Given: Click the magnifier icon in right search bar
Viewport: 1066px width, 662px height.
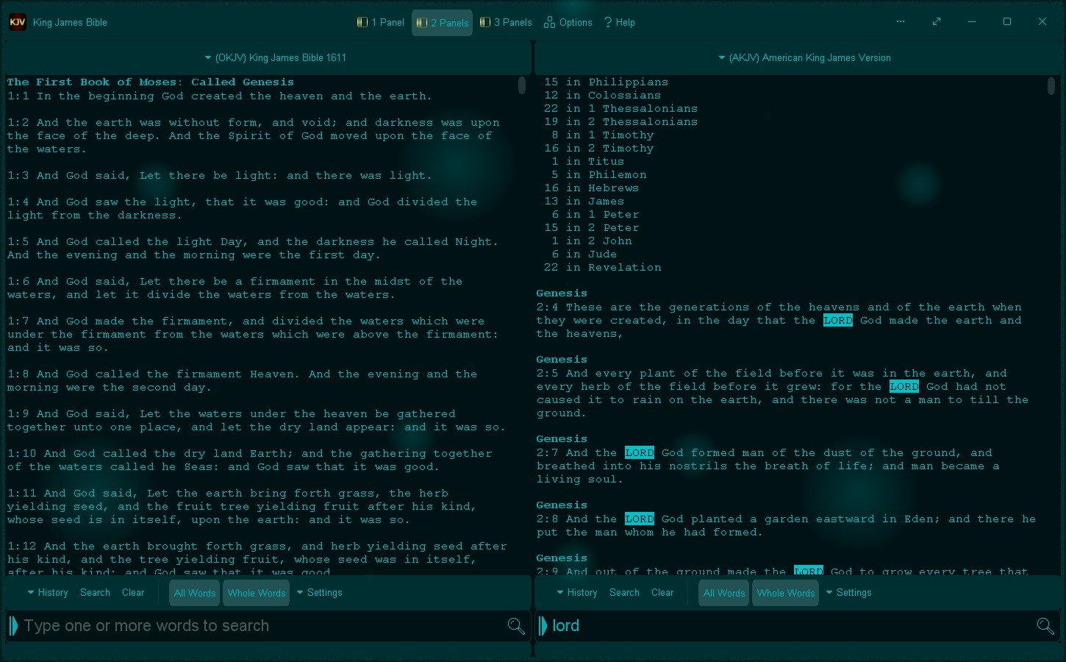Looking at the screenshot, I should pyautogui.click(x=1045, y=626).
